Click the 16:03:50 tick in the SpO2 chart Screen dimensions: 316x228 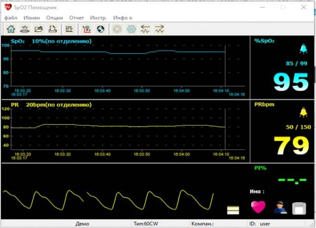point(142,91)
